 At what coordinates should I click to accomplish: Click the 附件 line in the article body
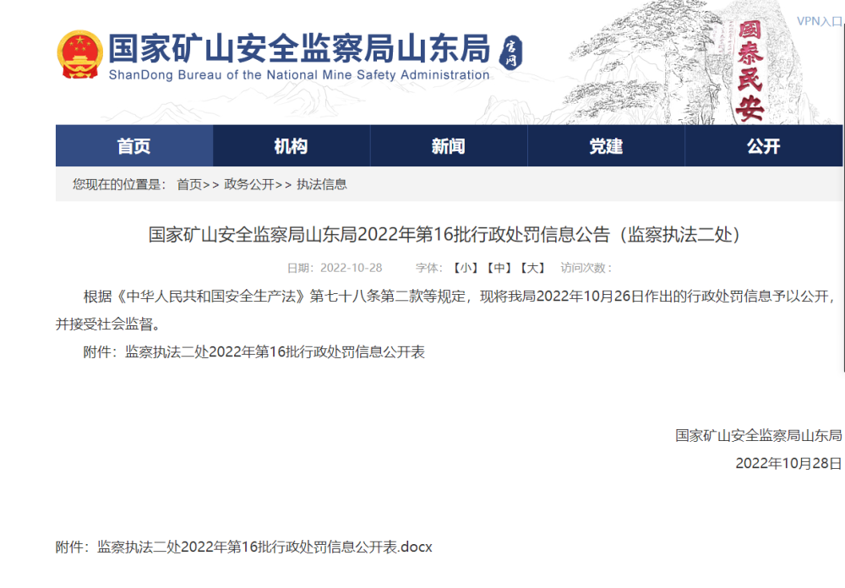[253, 352]
